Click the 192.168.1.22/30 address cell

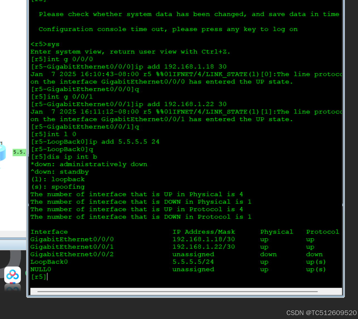[x=204, y=247]
